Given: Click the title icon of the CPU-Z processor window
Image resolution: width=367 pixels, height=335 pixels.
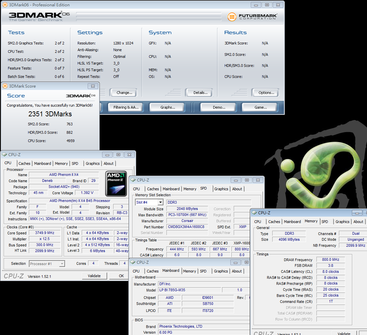Looking at the screenshot, I should [4, 154].
